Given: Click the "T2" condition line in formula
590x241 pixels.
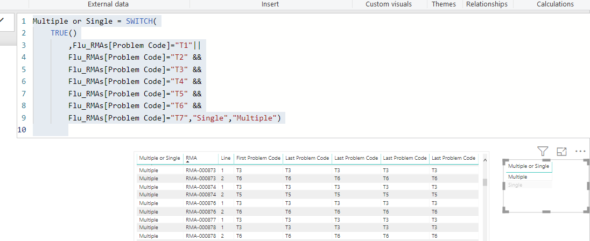Looking at the screenshot, I should click(135, 58).
